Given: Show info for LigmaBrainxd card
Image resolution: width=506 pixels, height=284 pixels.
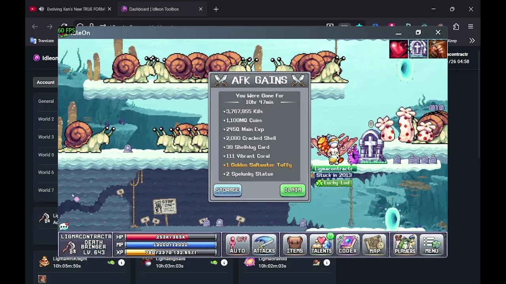Looking at the screenshot, I should pos(327,263).
